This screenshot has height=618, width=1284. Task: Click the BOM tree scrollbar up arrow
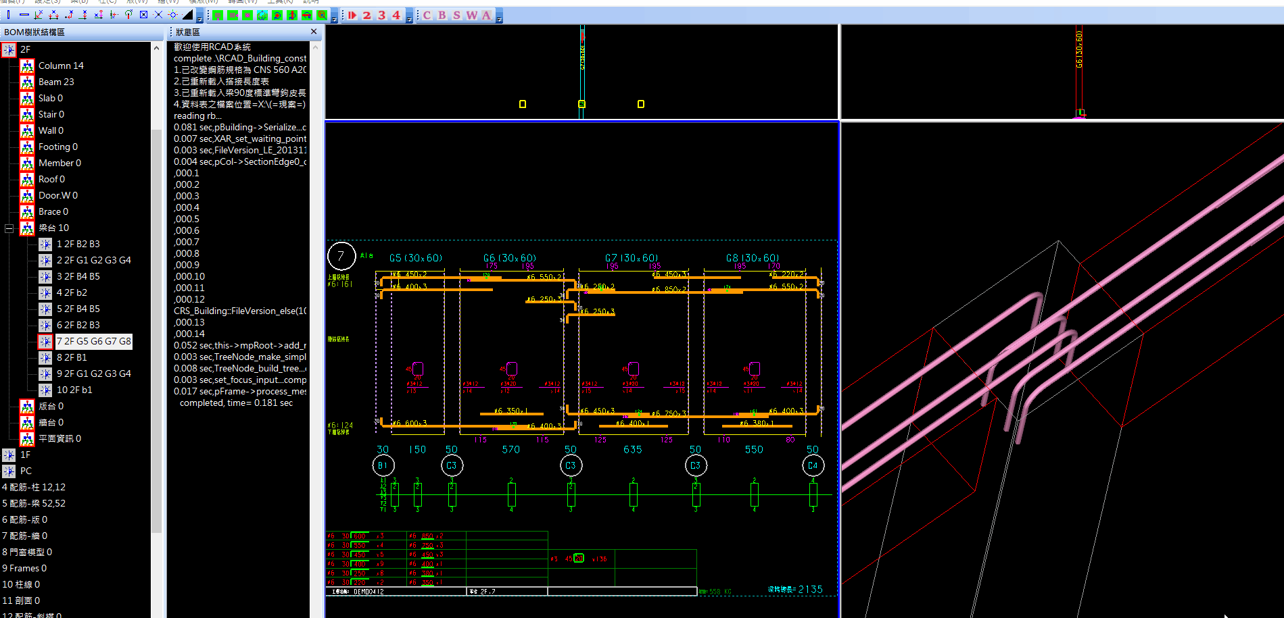(x=156, y=48)
